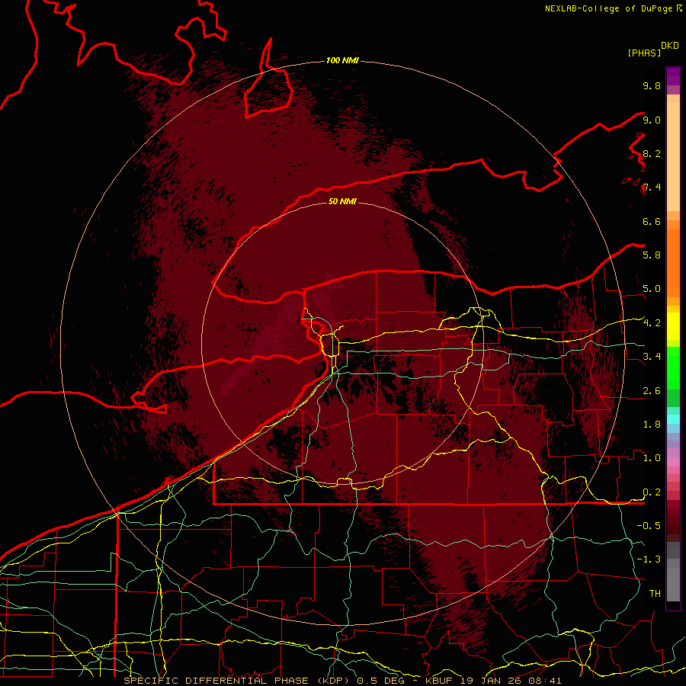
Task: Click the 9.8 scale value
Action: tap(652, 86)
